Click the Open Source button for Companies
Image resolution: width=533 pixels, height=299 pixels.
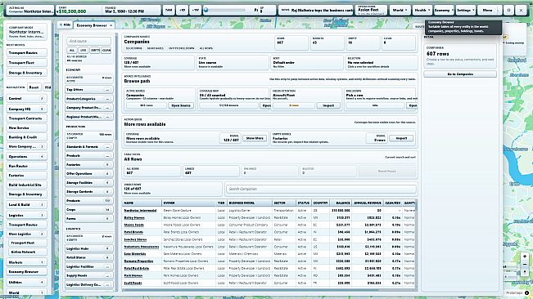coord(181,105)
